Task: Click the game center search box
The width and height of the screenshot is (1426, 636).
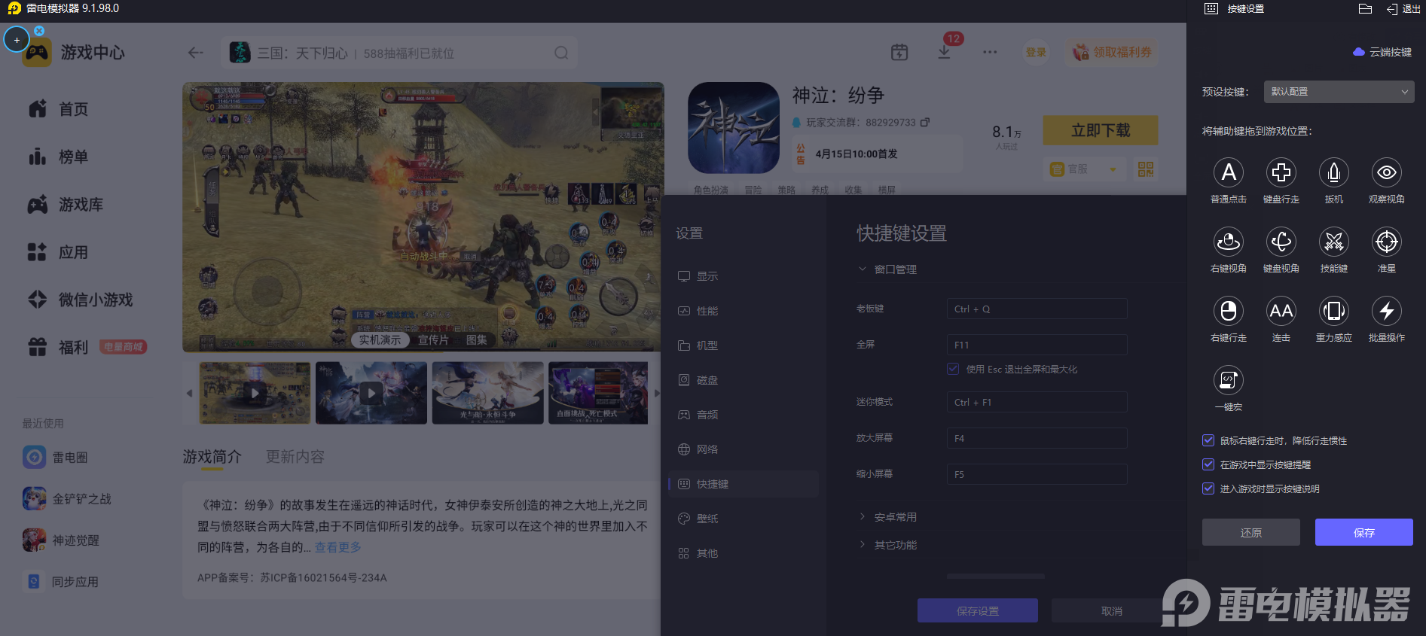Action: pyautogui.click(x=400, y=53)
